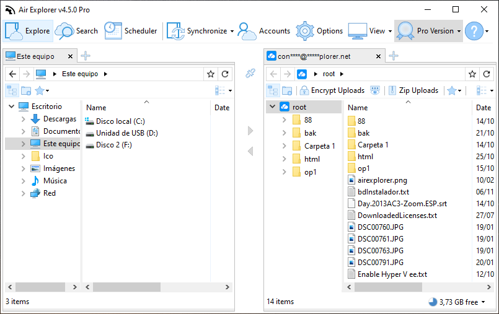499x314 pixels.
Task: Select Red in the folder tree
Action: pyautogui.click(x=50, y=193)
